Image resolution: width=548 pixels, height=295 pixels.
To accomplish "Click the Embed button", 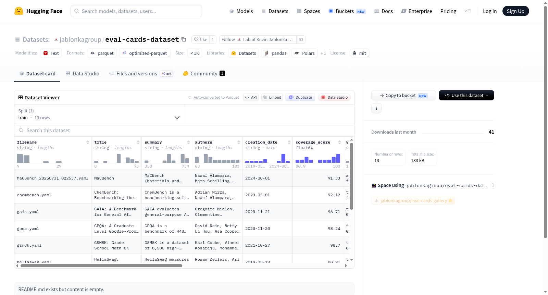I will pos(272,97).
